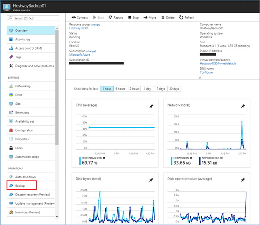Refresh the overview page
The image size is (260, 225).
(186, 17)
